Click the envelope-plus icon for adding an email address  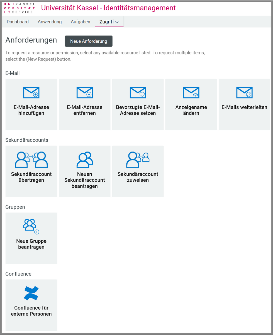31,93
